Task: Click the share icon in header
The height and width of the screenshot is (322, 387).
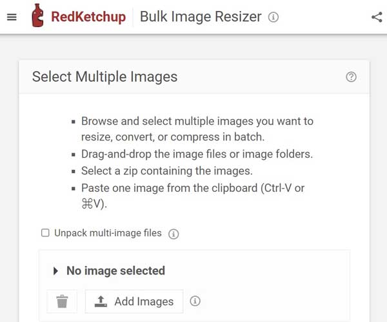Action: 377,17
